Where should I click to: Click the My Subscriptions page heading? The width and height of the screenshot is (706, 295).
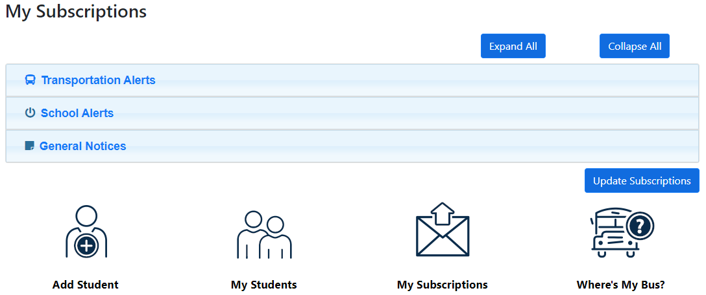tap(76, 12)
